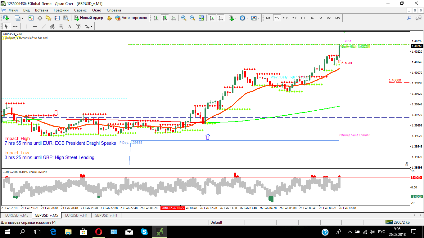Viewport: 424px width, 238px height.
Task: Expand the Periods clock dropdown
Action: 247,18
